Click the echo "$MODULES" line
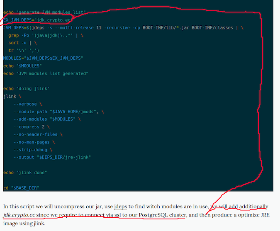The width and height of the screenshot is (280, 231). point(22,66)
